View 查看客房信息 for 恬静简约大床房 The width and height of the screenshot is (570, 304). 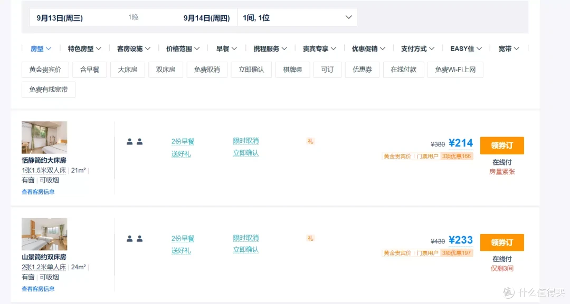(38, 192)
